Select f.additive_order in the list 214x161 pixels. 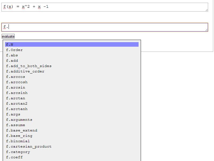pos(25,71)
